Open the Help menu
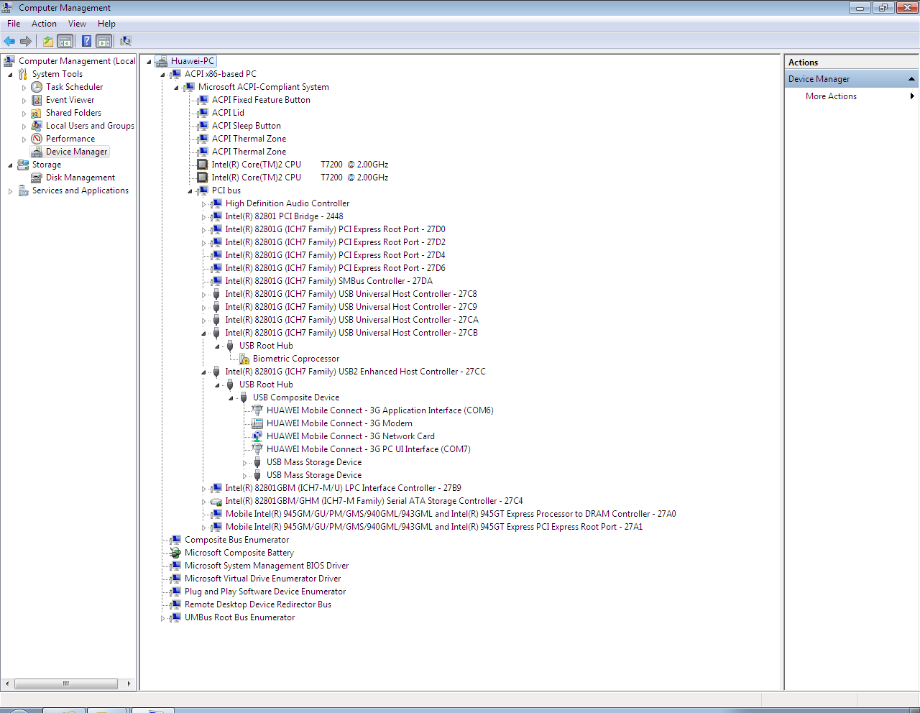This screenshot has height=713, width=920. [106, 24]
